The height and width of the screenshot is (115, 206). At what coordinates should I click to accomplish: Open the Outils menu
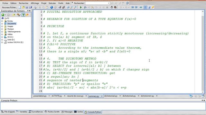61,3
